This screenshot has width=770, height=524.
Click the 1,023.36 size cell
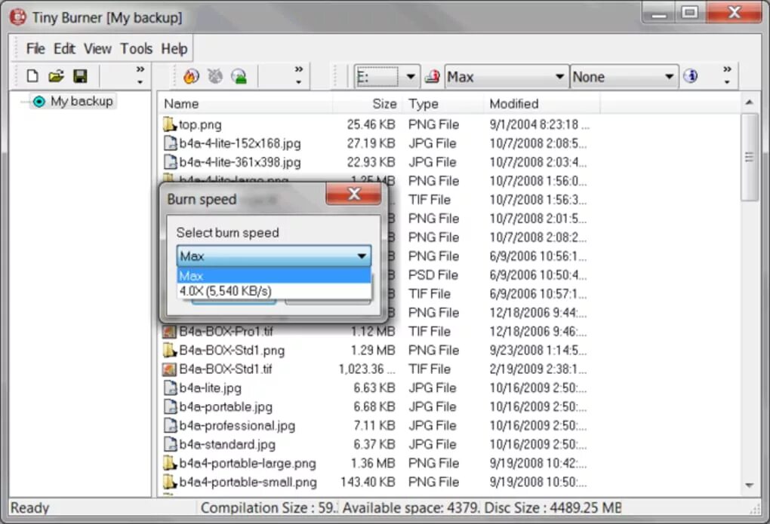367,369
